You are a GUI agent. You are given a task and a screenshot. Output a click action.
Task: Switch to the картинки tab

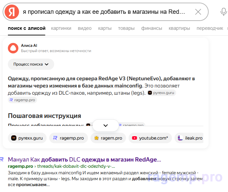point(61,29)
